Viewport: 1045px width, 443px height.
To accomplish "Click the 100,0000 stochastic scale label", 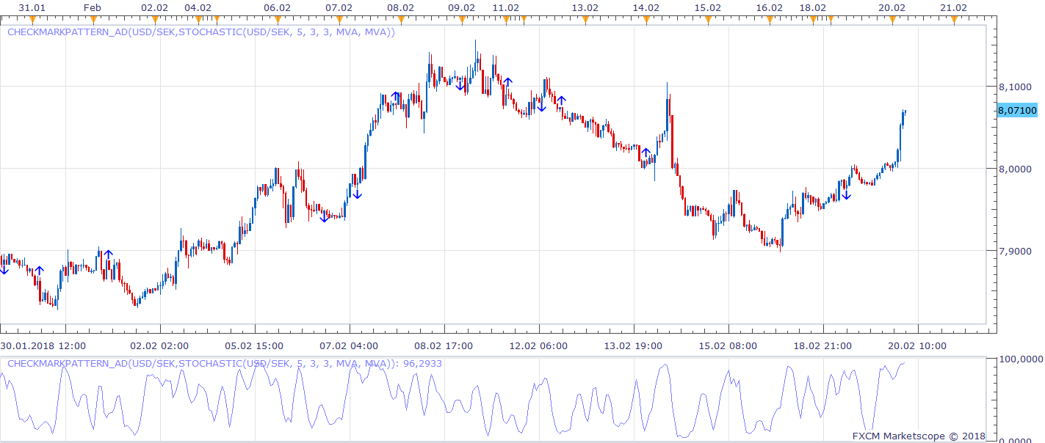I will pyautogui.click(x=1022, y=359).
